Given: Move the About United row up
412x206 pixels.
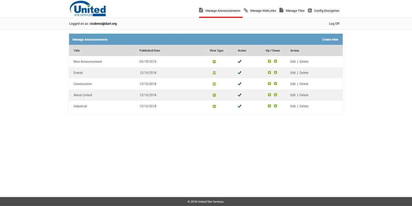Looking at the screenshot, I should [269, 95].
